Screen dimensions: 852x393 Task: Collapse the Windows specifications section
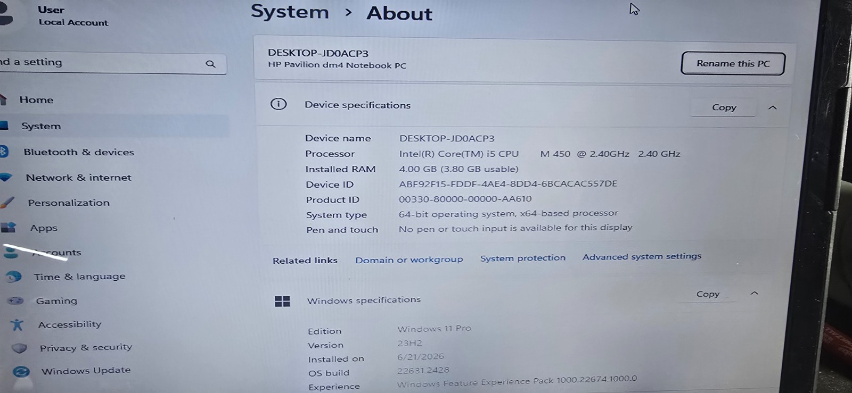click(x=754, y=293)
